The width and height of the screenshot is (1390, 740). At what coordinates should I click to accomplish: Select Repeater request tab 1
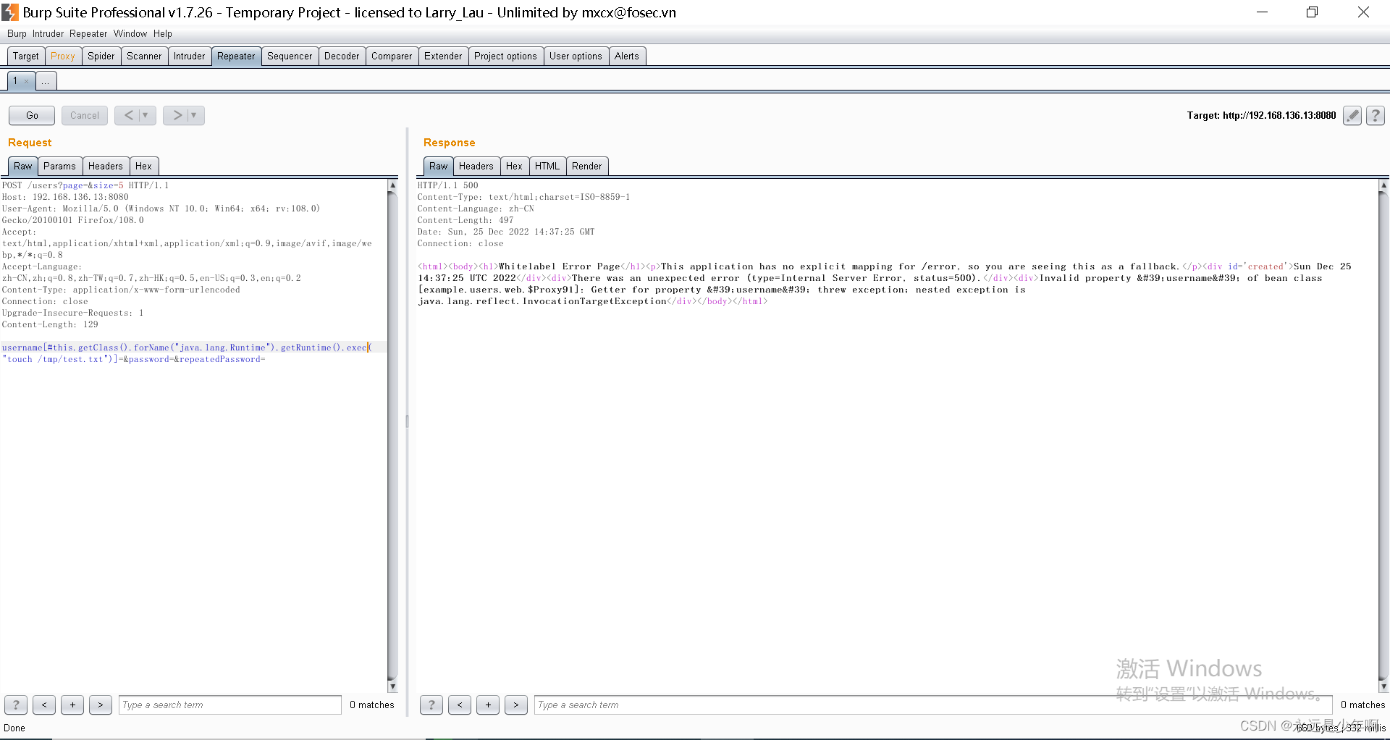click(x=15, y=81)
